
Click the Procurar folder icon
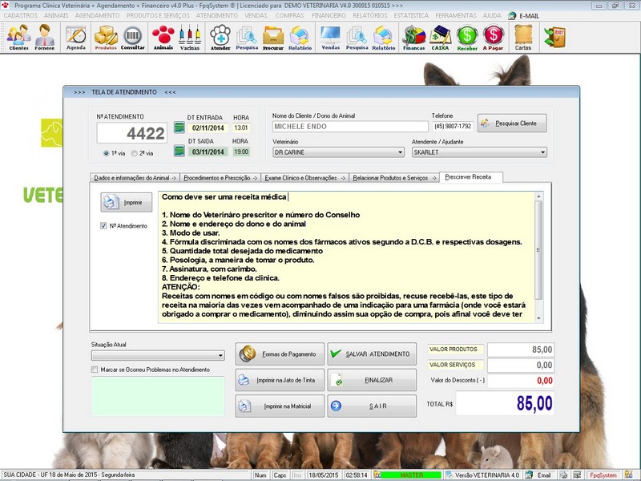273,37
